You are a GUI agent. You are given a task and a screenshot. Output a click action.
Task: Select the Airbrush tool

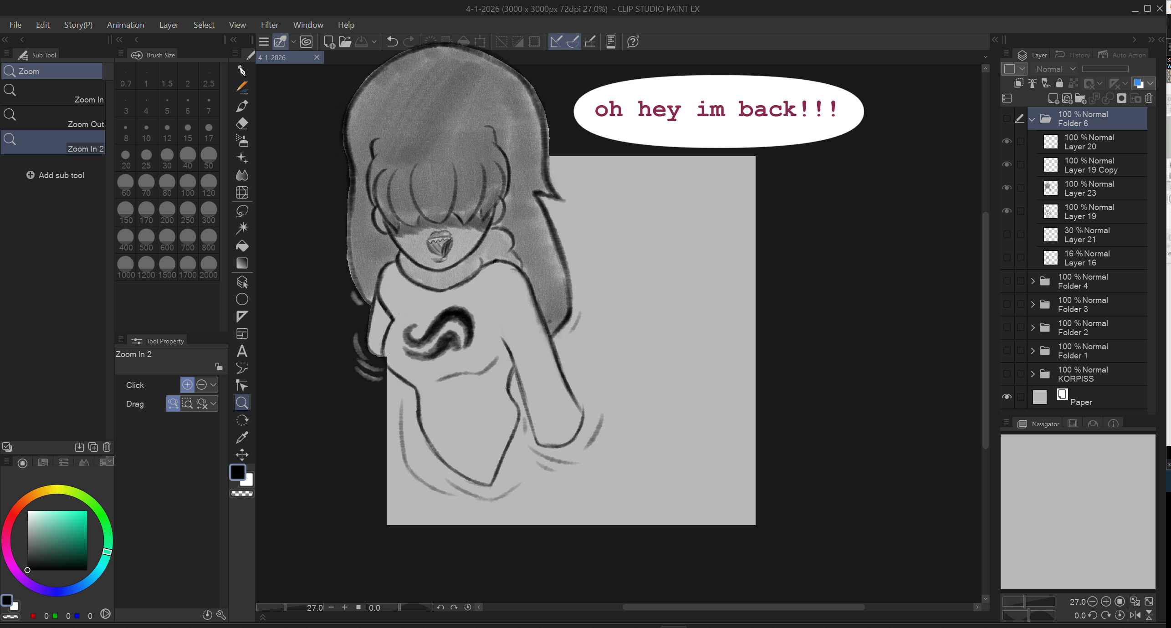click(x=242, y=141)
